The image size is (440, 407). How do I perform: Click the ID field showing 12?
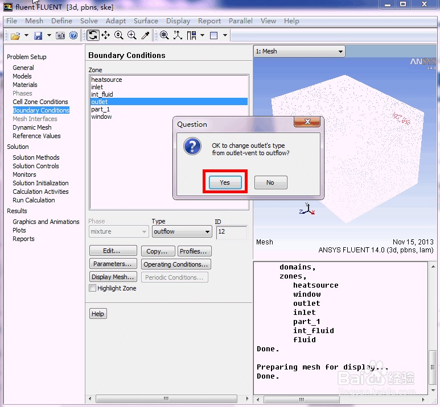(232, 232)
